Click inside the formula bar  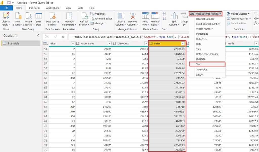pos(164,37)
